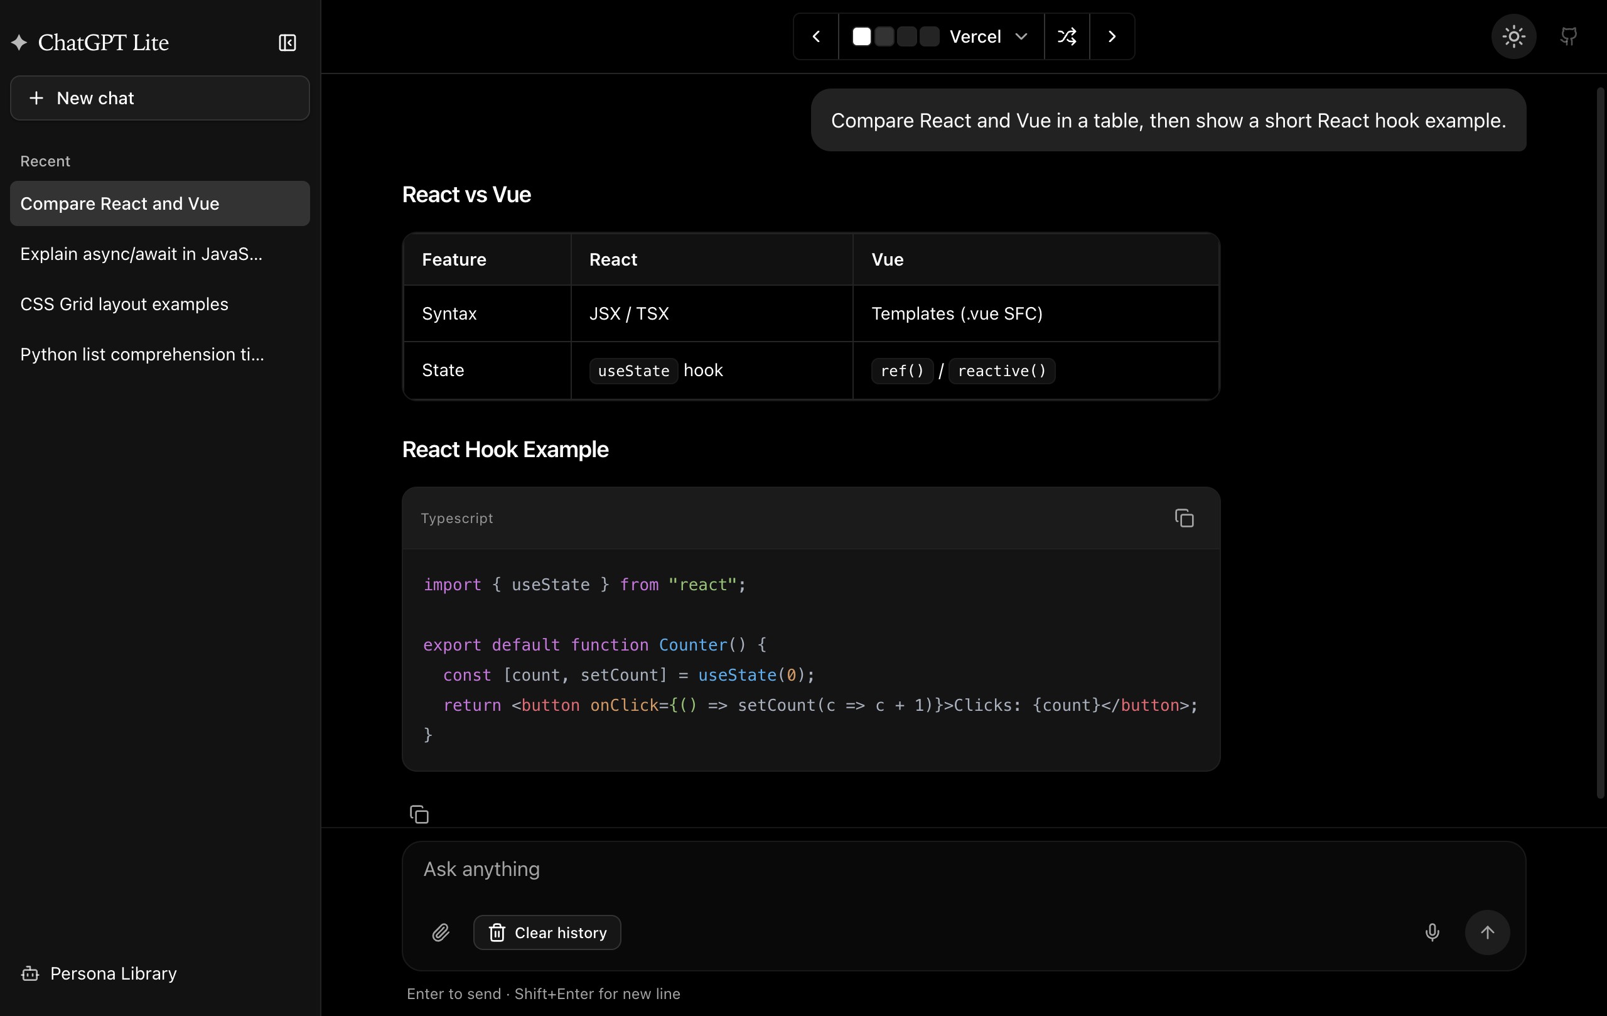Click the Recent section label
1607x1016 pixels.
point(45,161)
